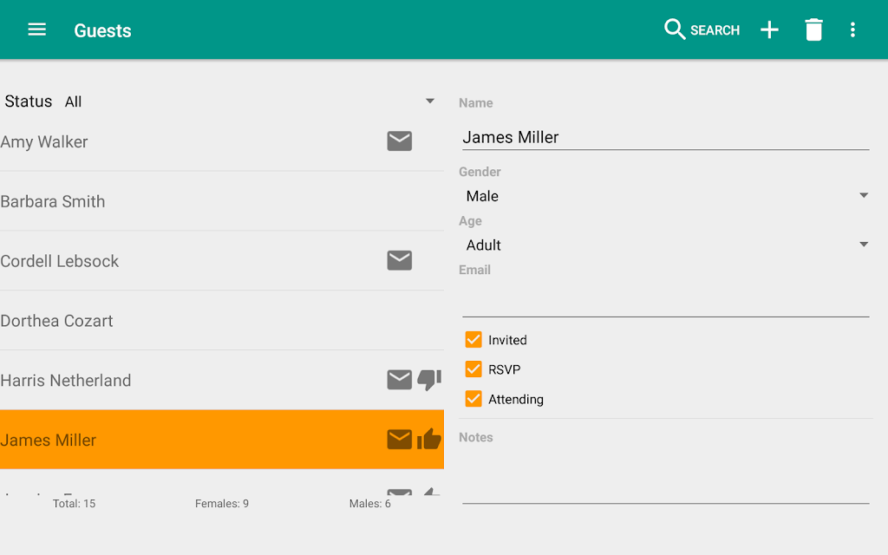The image size is (888, 555).
Task: Add a new guest with plus icon
Action: tap(769, 29)
